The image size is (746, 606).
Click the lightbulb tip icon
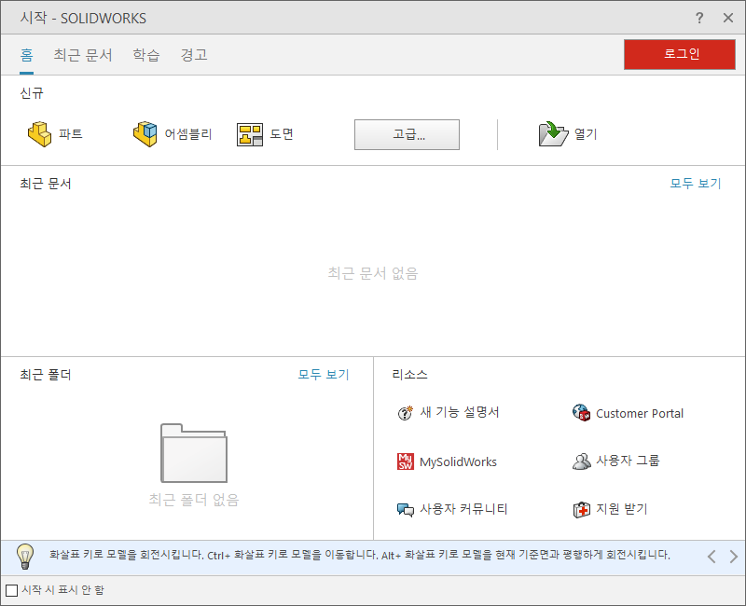[x=25, y=556]
